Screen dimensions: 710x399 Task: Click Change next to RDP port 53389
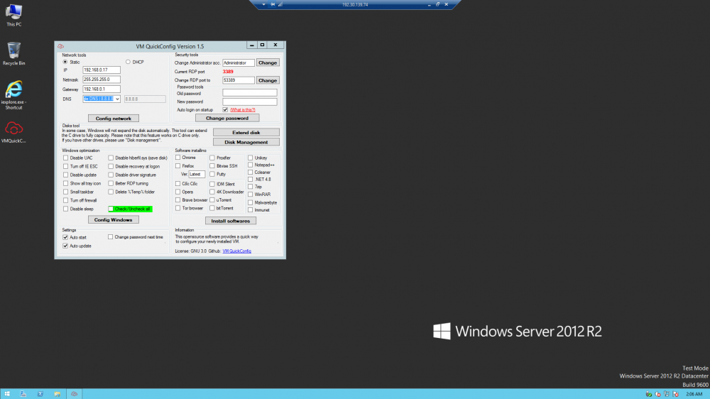[268, 80]
